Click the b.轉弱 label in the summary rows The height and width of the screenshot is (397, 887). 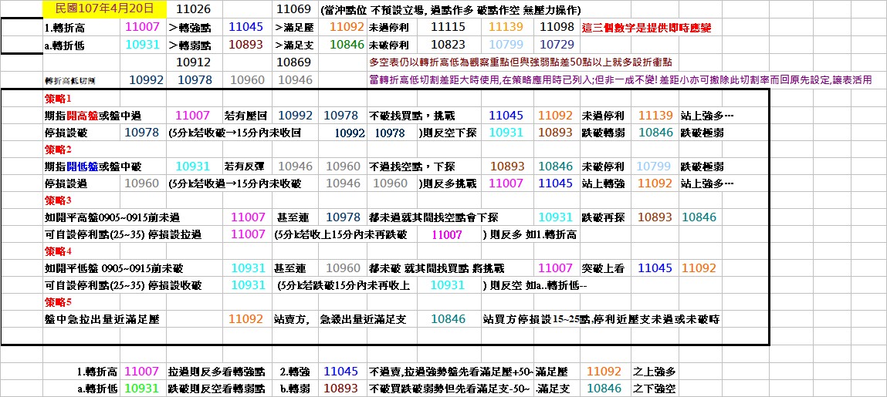tap(294, 389)
